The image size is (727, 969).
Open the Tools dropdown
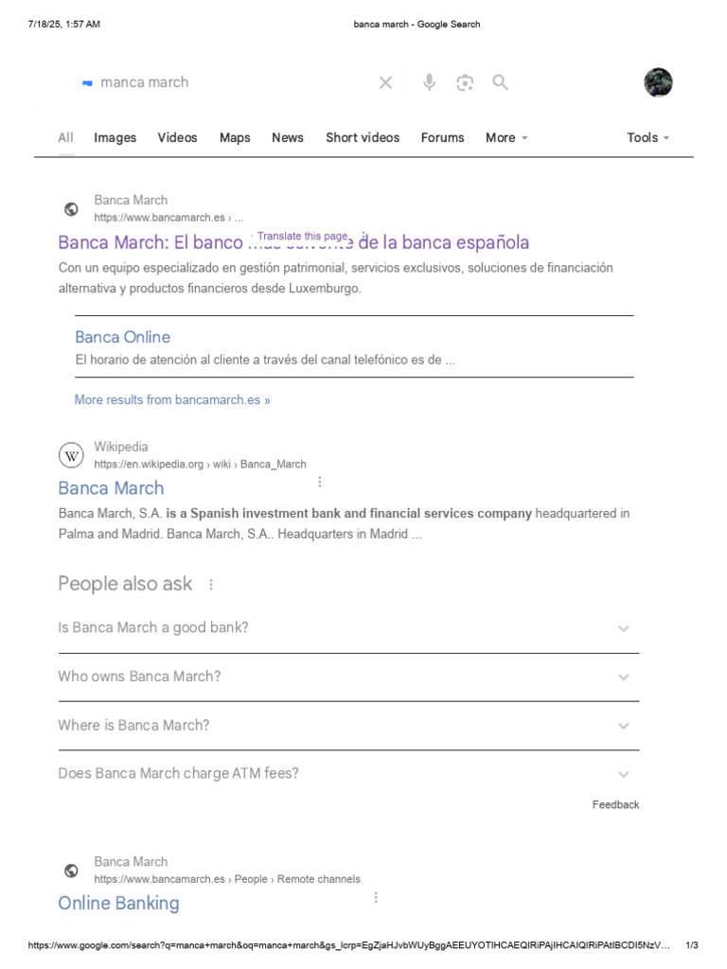tap(647, 138)
